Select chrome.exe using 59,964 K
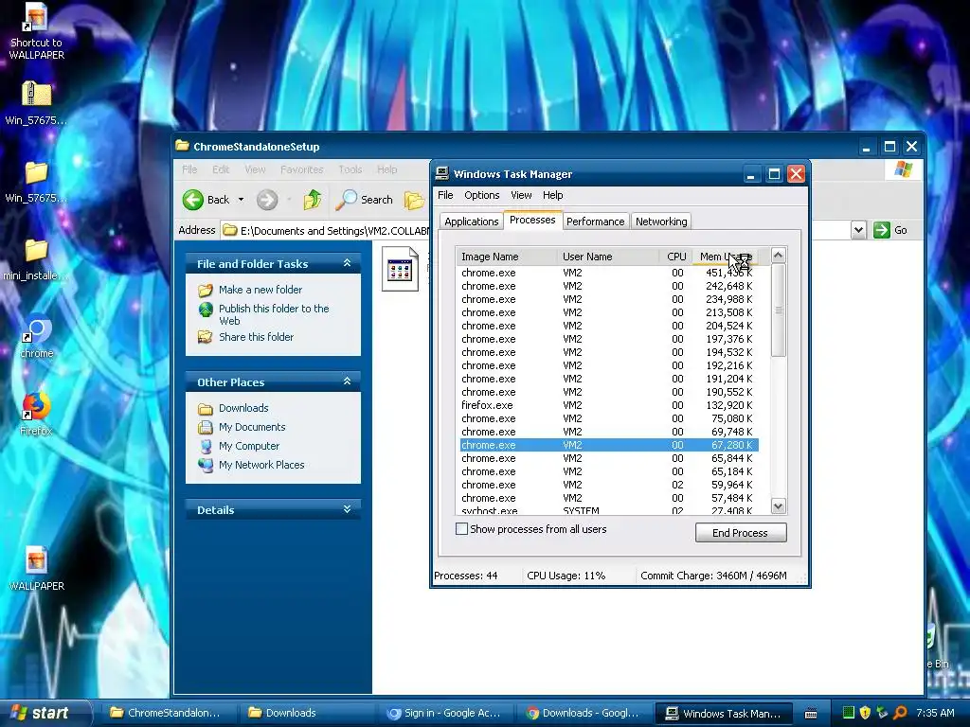Image resolution: width=970 pixels, height=727 pixels. (x=609, y=485)
